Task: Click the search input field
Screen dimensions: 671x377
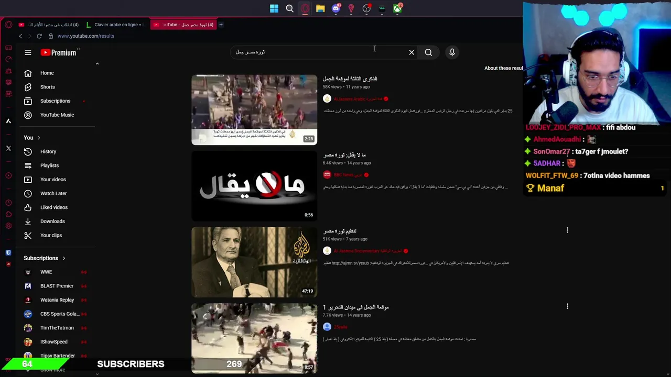Action: point(320,52)
